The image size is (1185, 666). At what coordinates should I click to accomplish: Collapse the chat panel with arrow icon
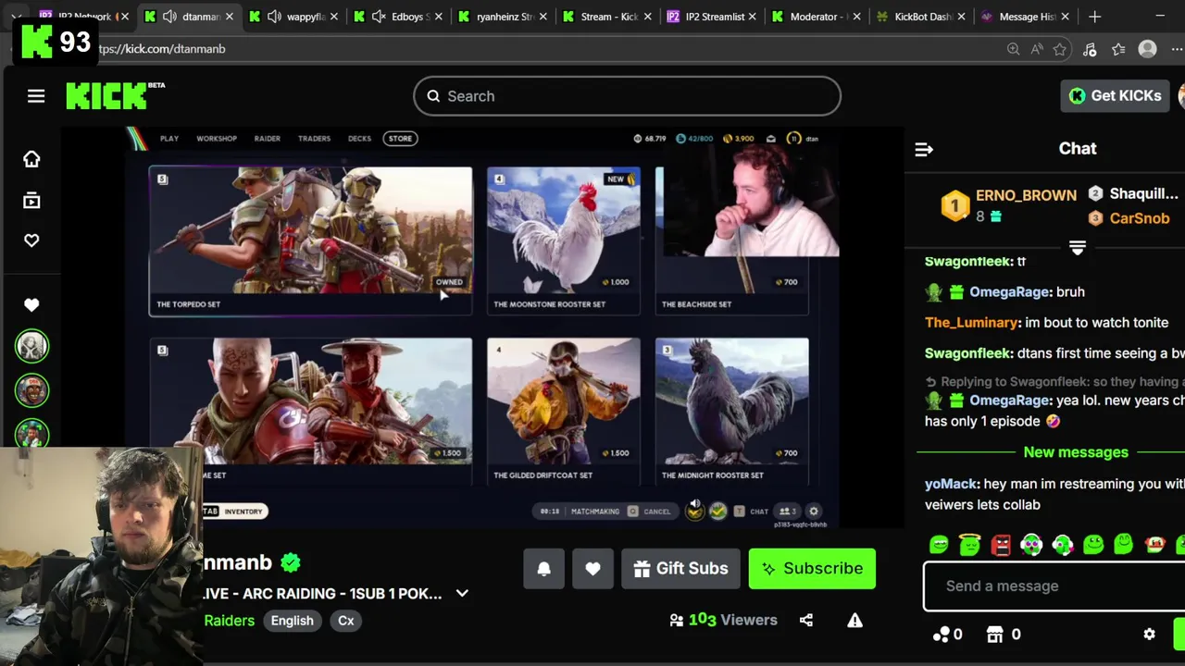click(924, 149)
